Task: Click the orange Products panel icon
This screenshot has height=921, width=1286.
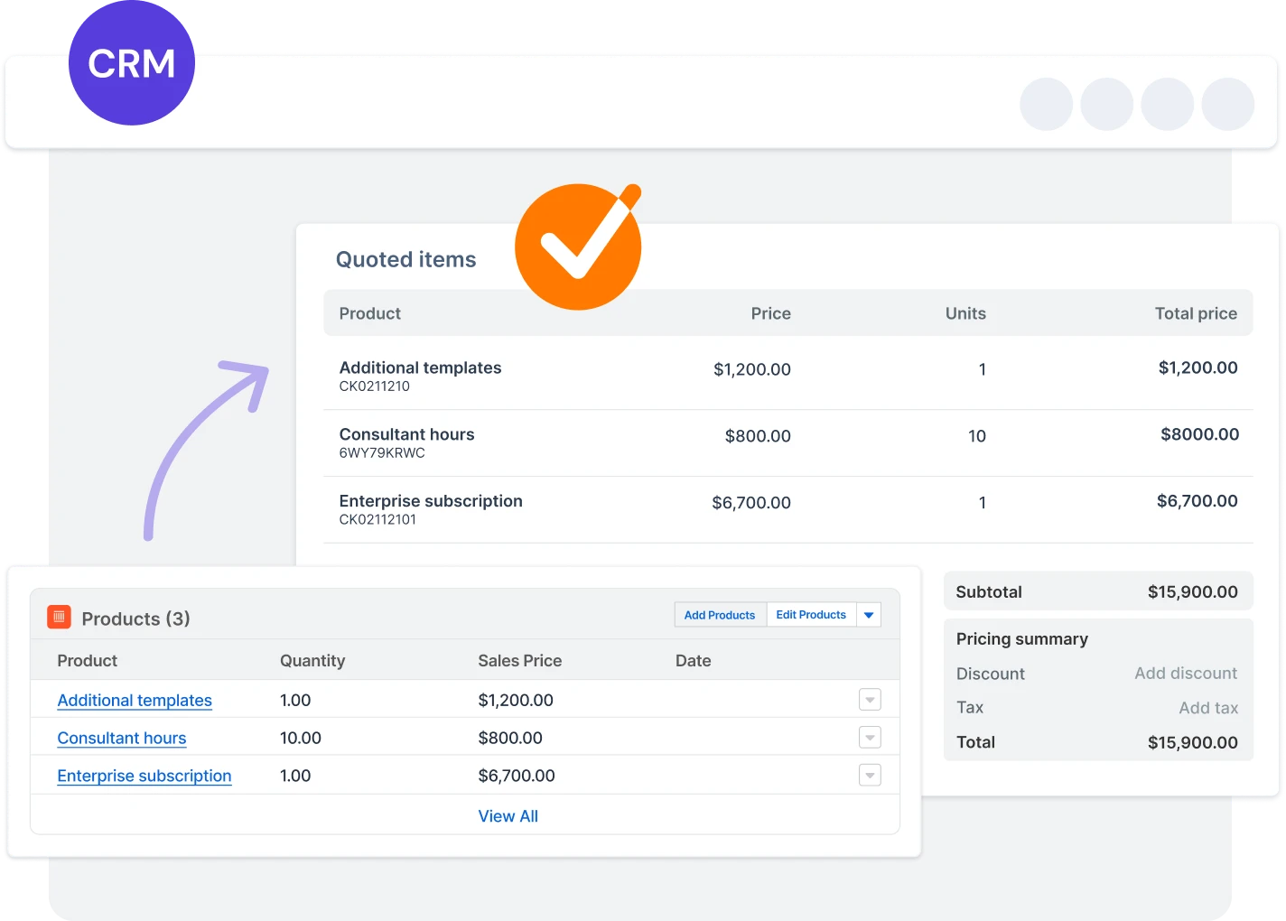Action: [58, 618]
